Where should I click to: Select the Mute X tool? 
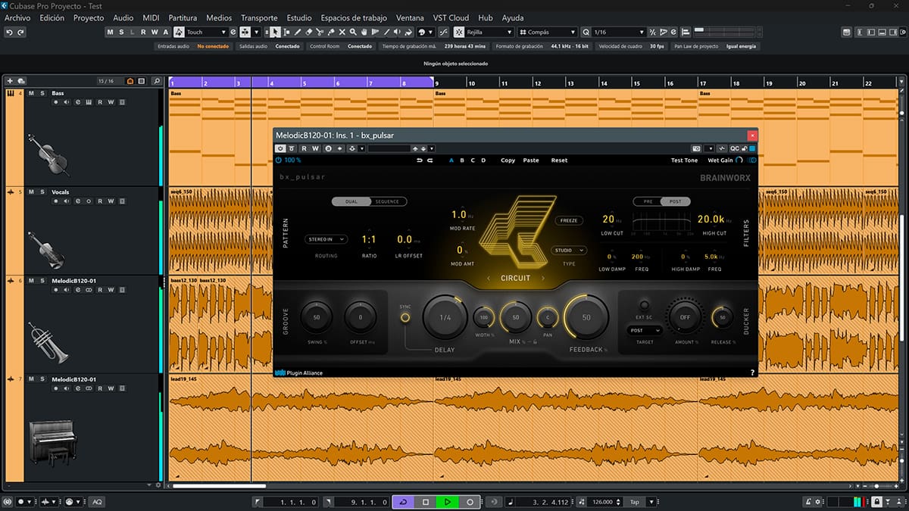pyautogui.click(x=342, y=32)
